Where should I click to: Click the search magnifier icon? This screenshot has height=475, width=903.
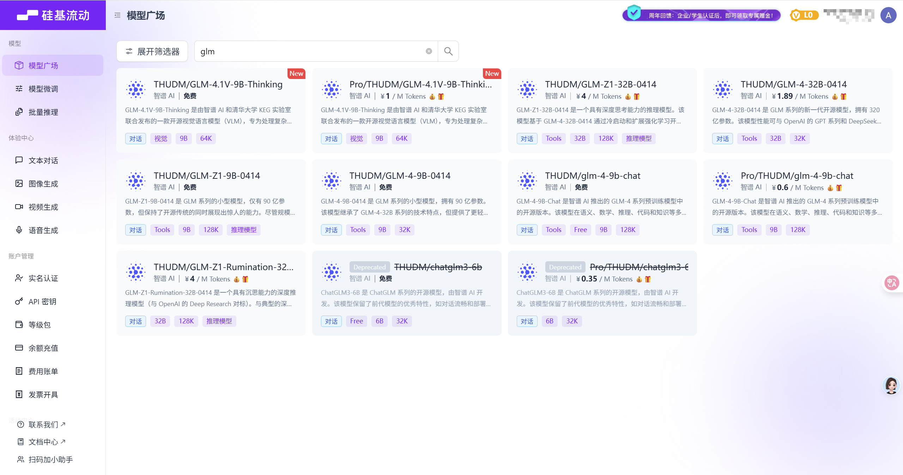[448, 51]
